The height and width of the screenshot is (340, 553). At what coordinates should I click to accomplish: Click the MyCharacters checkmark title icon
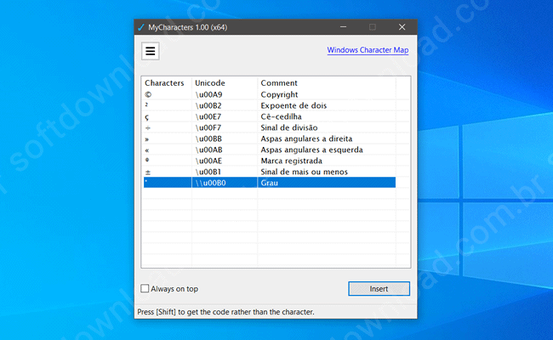(141, 27)
